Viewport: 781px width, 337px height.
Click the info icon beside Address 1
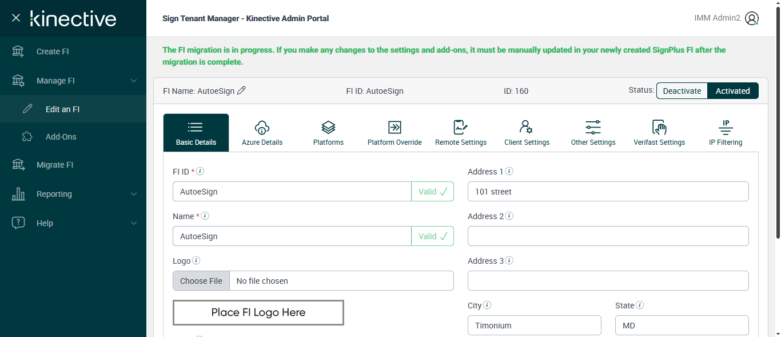(x=509, y=171)
